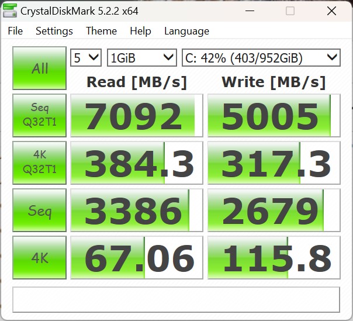353x321 pixels.
Task: Click the Seq write result 2679
Action: tap(274, 210)
